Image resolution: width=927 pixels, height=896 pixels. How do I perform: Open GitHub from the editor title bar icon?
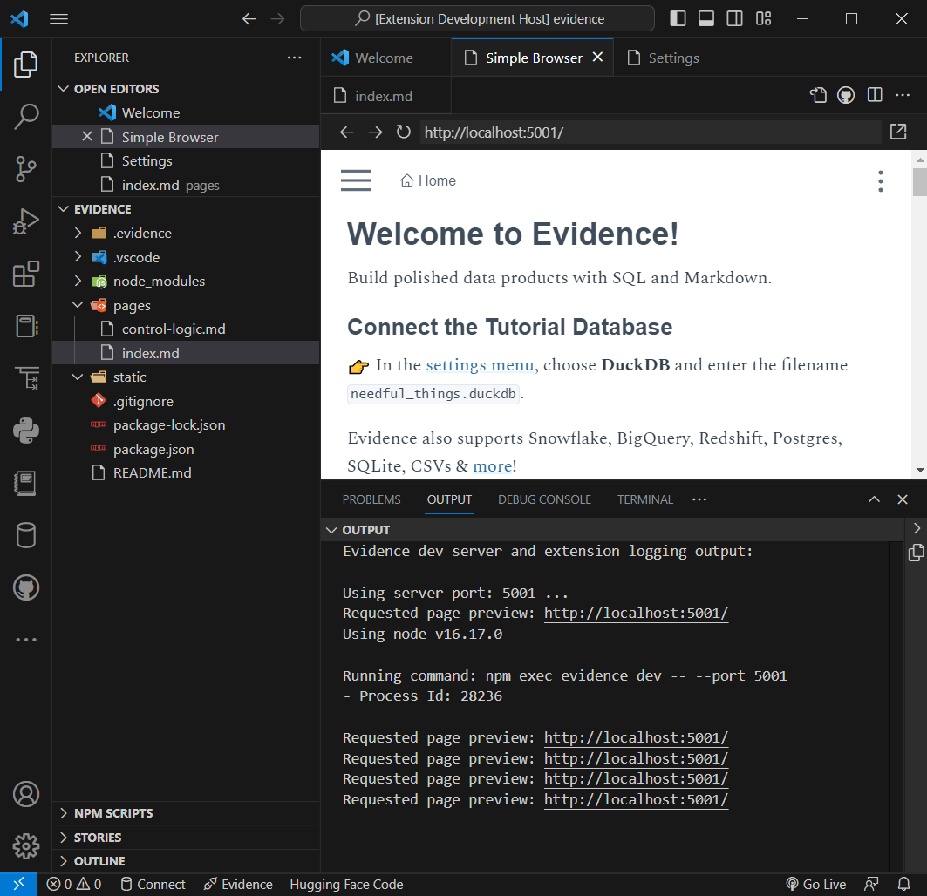[846, 94]
